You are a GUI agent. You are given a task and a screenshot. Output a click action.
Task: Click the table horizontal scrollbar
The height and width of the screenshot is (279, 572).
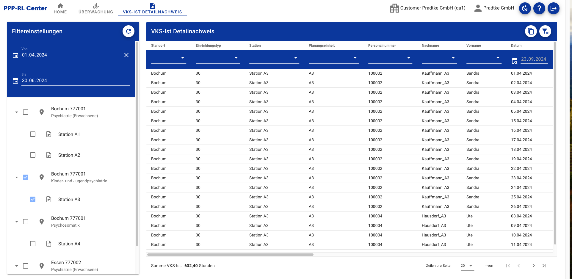[x=230, y=255]
